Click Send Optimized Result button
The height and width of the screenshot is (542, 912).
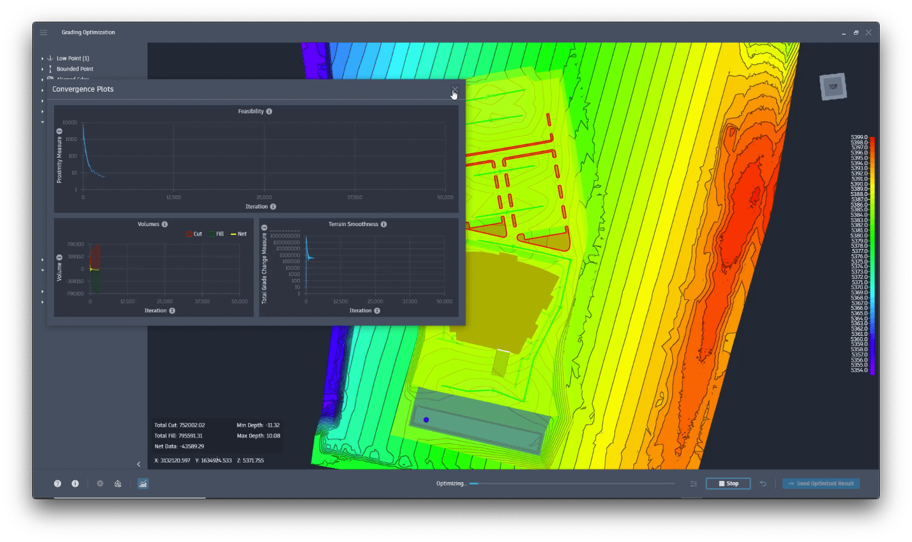tap(821, 484)
